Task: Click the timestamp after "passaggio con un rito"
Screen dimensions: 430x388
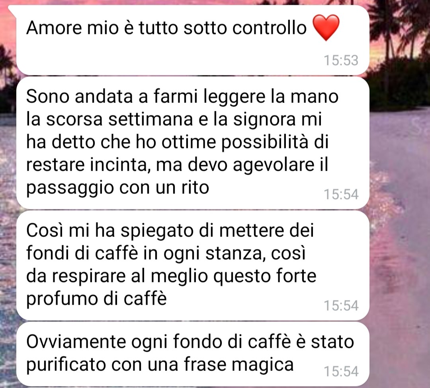Action: (341, 195)
